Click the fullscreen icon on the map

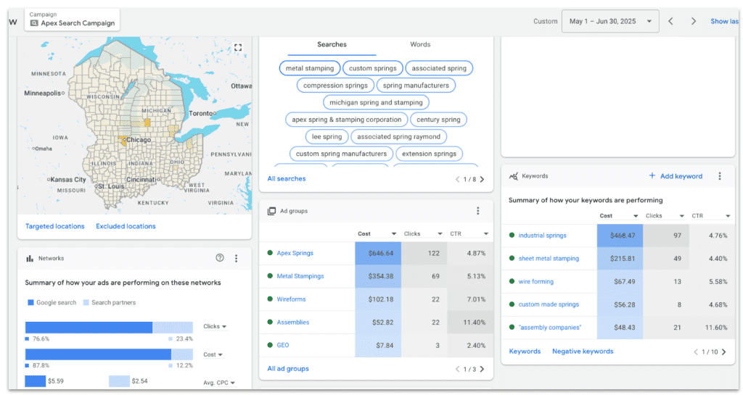(x=238, y=48)
